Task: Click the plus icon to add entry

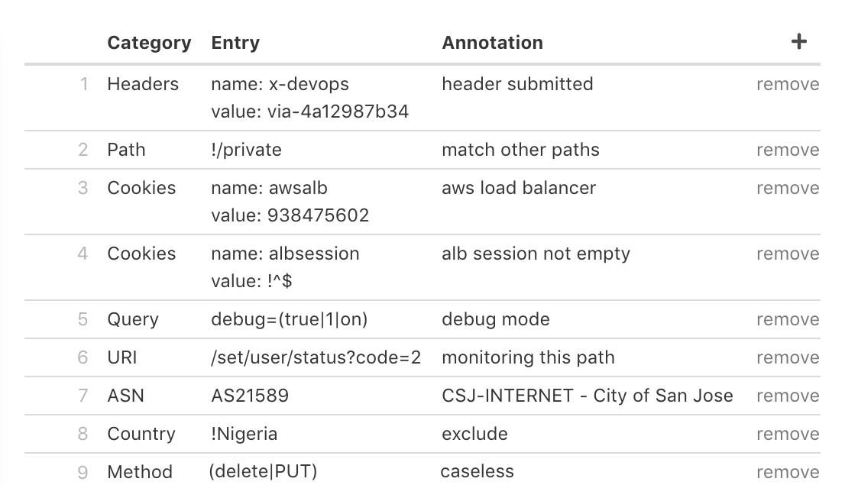Action: 798,42
